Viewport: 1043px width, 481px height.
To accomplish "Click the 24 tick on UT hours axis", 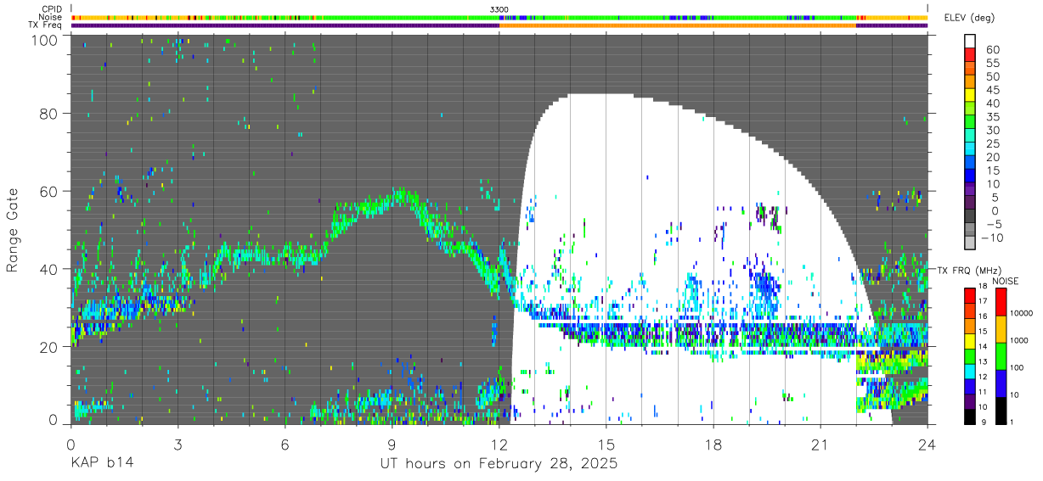I will pos(927,445).
